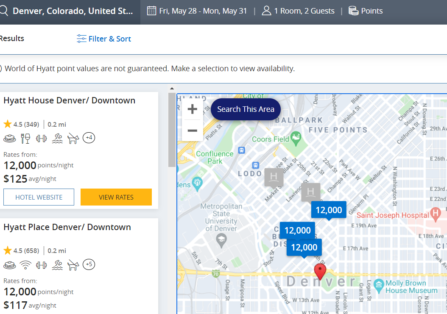Image resolution: width=447 pixels, height=314 pixels.
Task: Click Search This Area button on map
Action: 246,109
